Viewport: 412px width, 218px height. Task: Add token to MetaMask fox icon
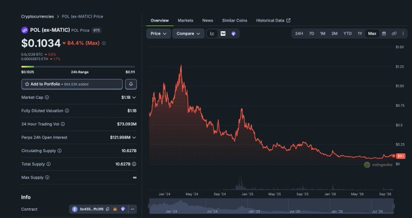coord(115,210)
